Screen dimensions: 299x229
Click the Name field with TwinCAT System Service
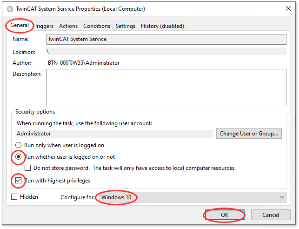(x=166, y=40)
